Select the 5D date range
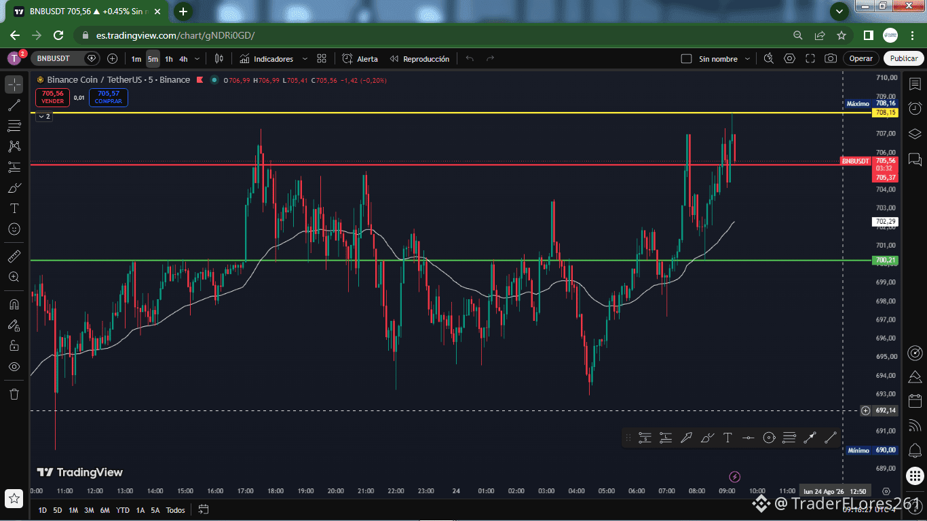Image resolution: width=927 pixels, height=521 pixels. pos(58,510)
